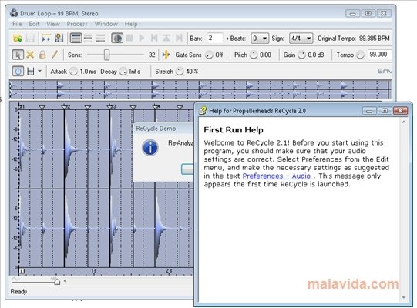
Task: Click the Play button
Action: click(142, 38)
